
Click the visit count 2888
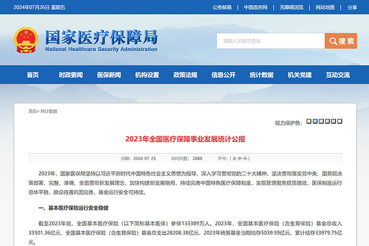point(197,158)
